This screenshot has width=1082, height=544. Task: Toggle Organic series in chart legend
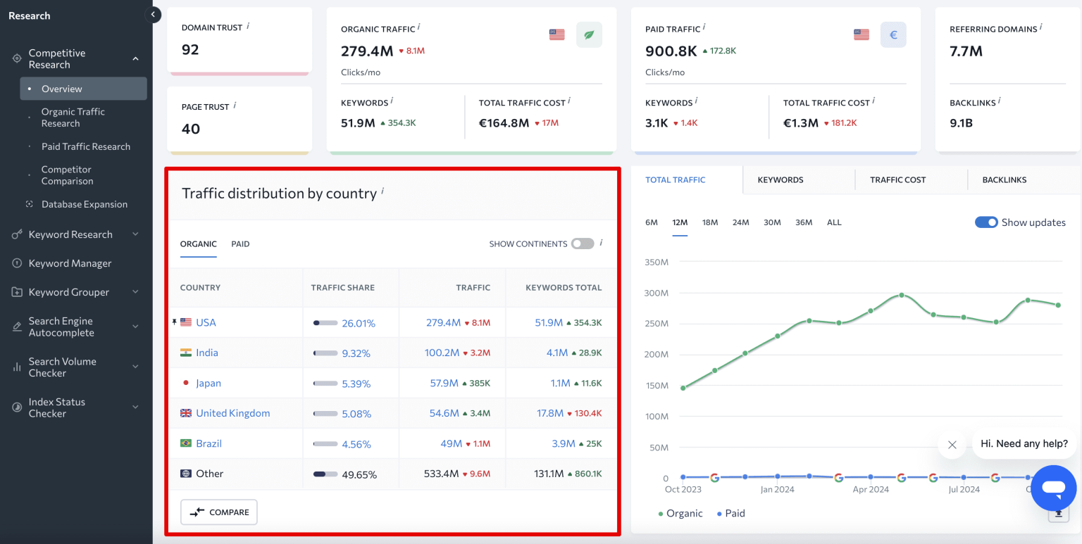pyautogui.click(x=680, y=513)
